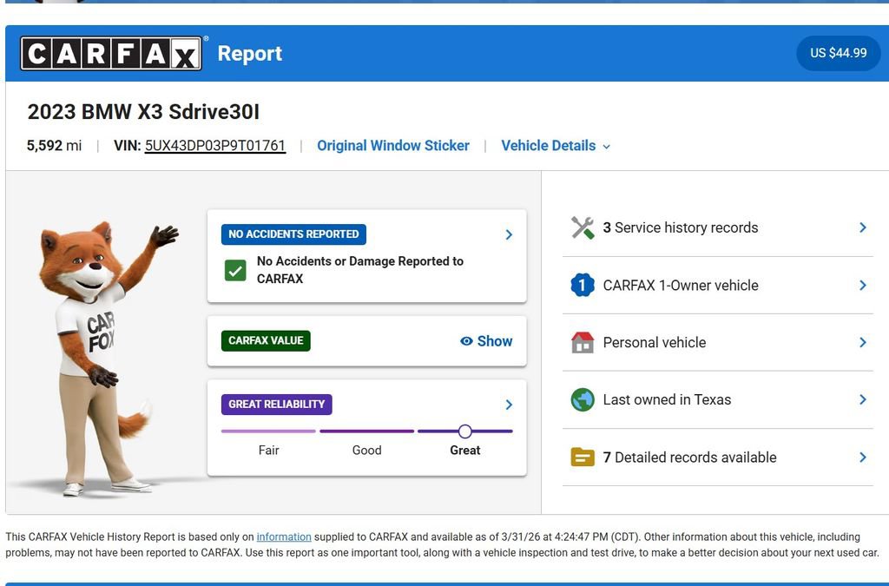Click the CARFAX 1-Owner badge icon
889x586 pixels.
(582, 284)
